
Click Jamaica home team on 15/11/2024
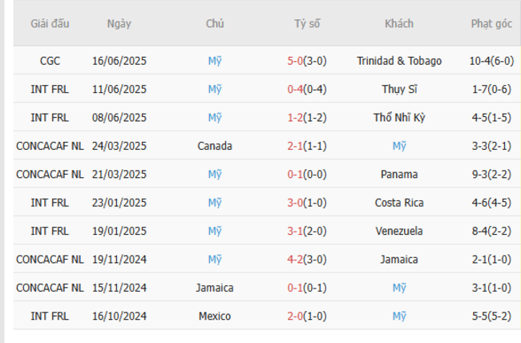pyautogui.click(x=214, y=288)
